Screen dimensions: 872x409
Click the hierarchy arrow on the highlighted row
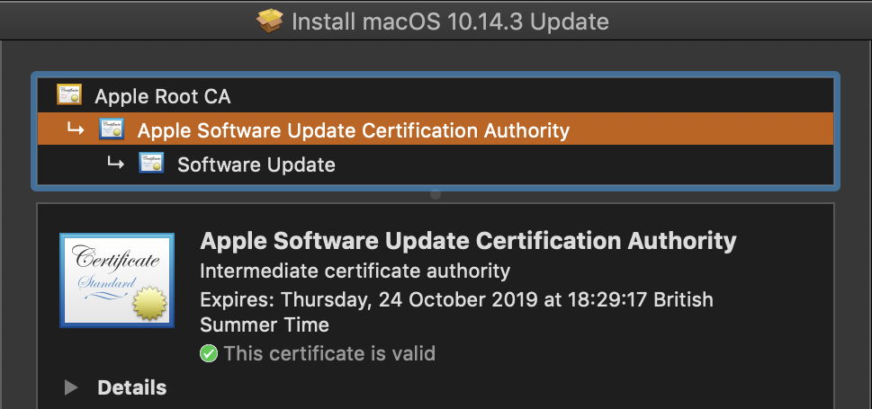(76, 130)
